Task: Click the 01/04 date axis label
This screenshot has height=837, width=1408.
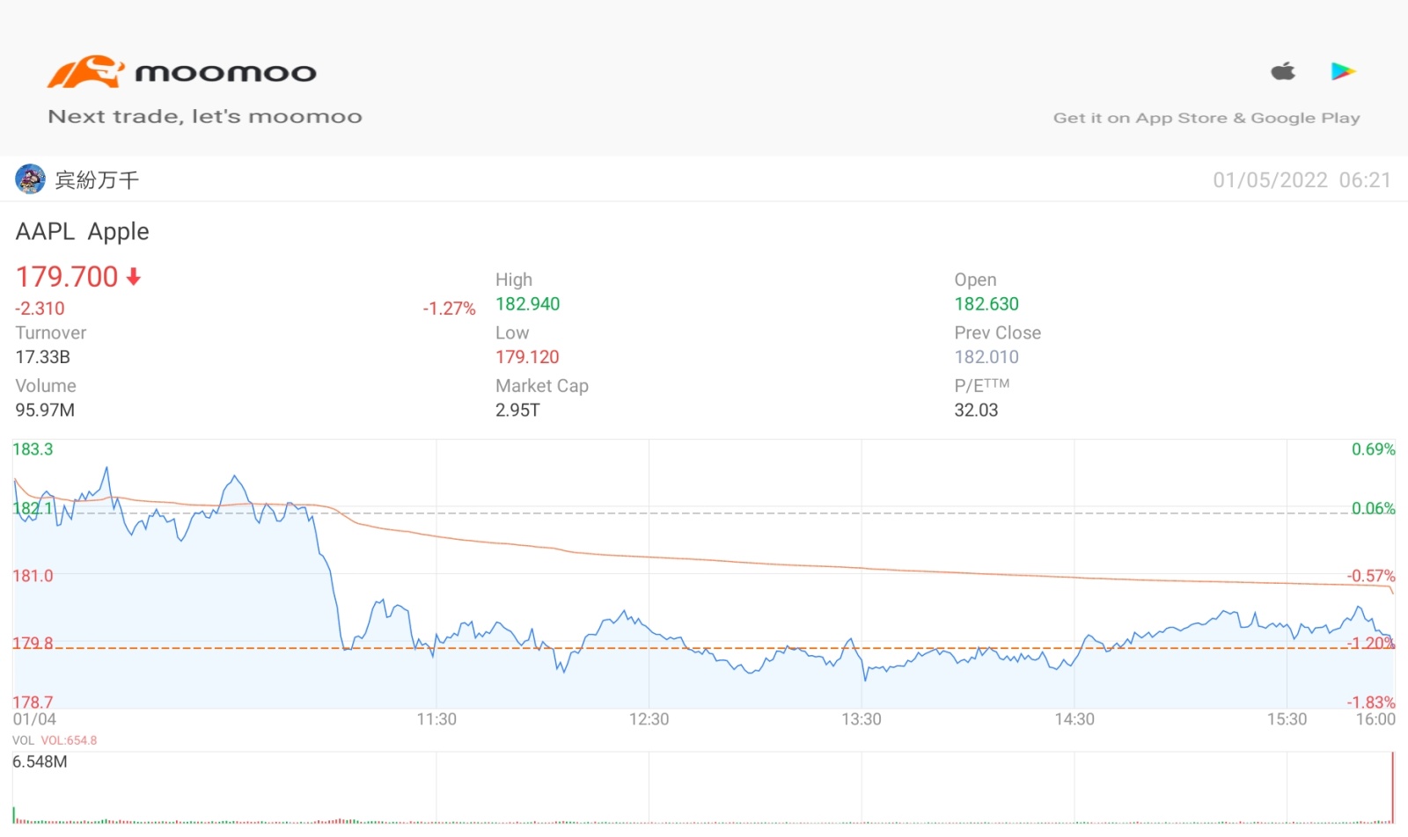Action: click(x=34, y=719)
